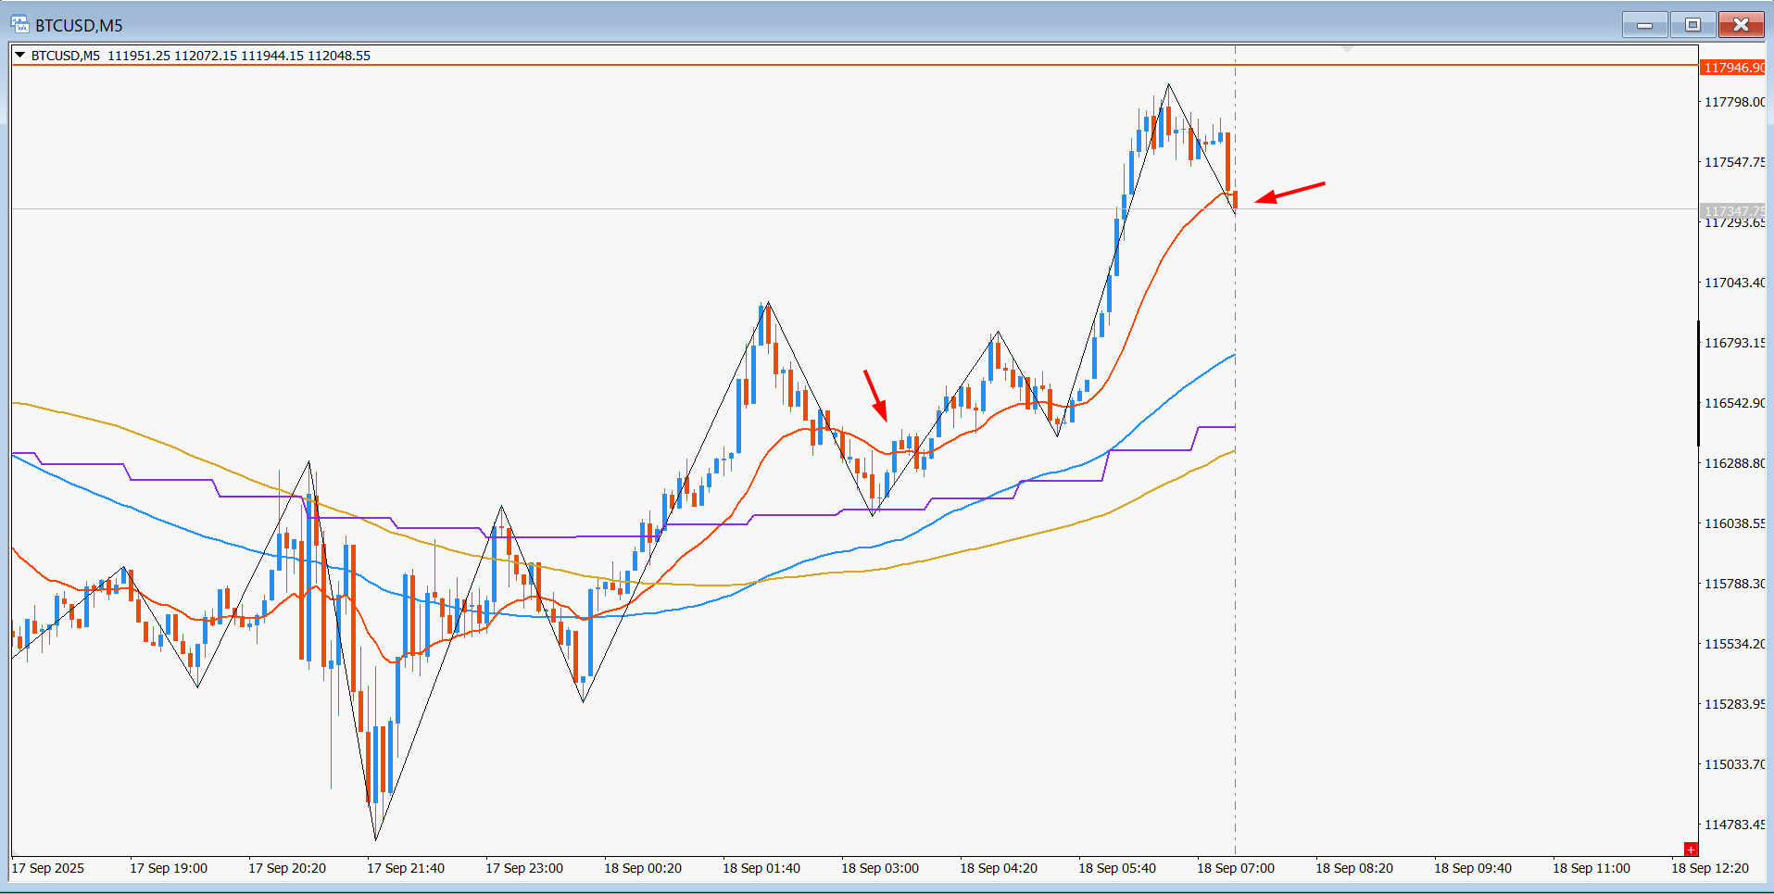Click the orange 117946.90 price label
Image resolution: width=1774 pixels, height=894 pixels.
[x=1734, y=68]
